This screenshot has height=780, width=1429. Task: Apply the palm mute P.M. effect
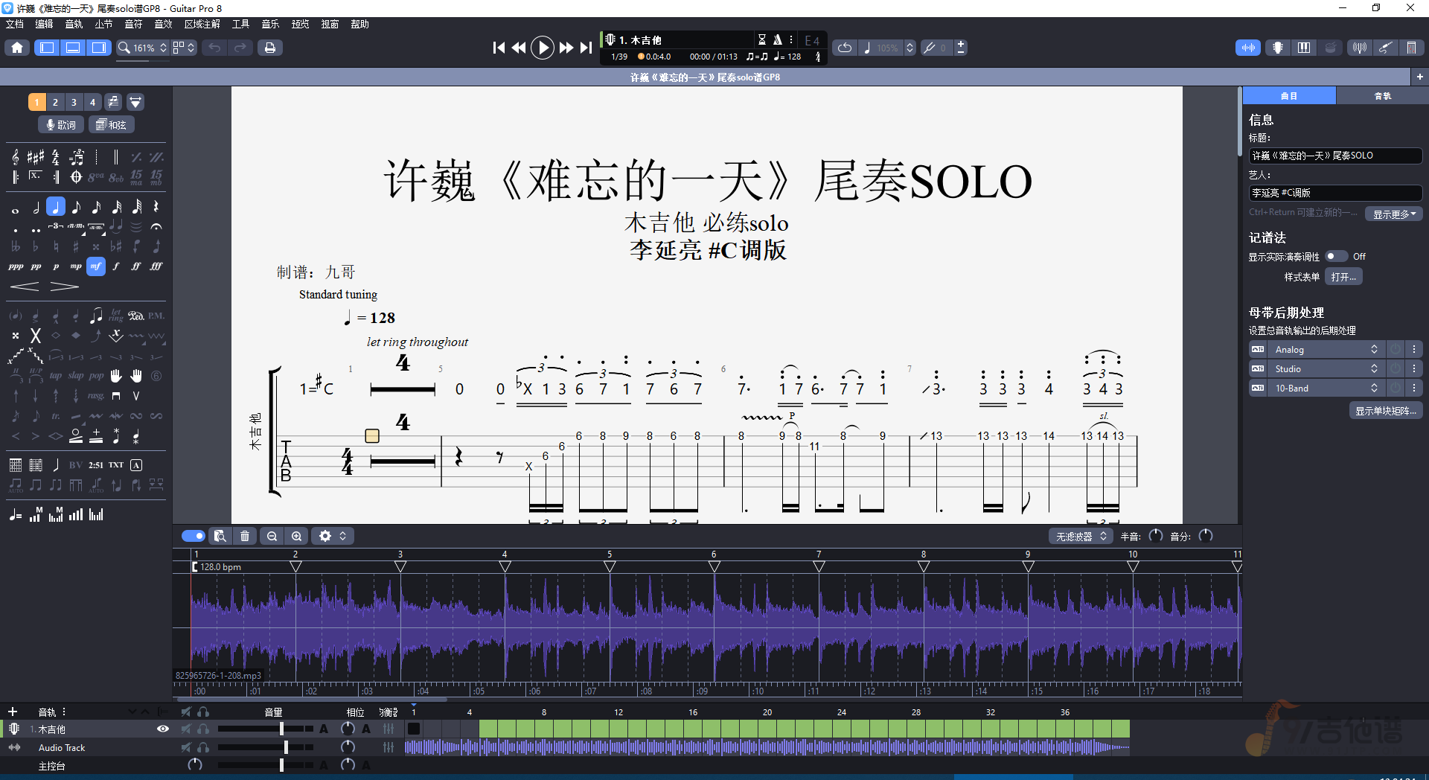156,316
